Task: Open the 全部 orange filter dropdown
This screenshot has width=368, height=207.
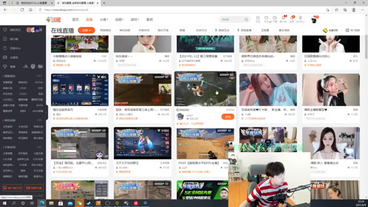Action: tap(86, 30)
